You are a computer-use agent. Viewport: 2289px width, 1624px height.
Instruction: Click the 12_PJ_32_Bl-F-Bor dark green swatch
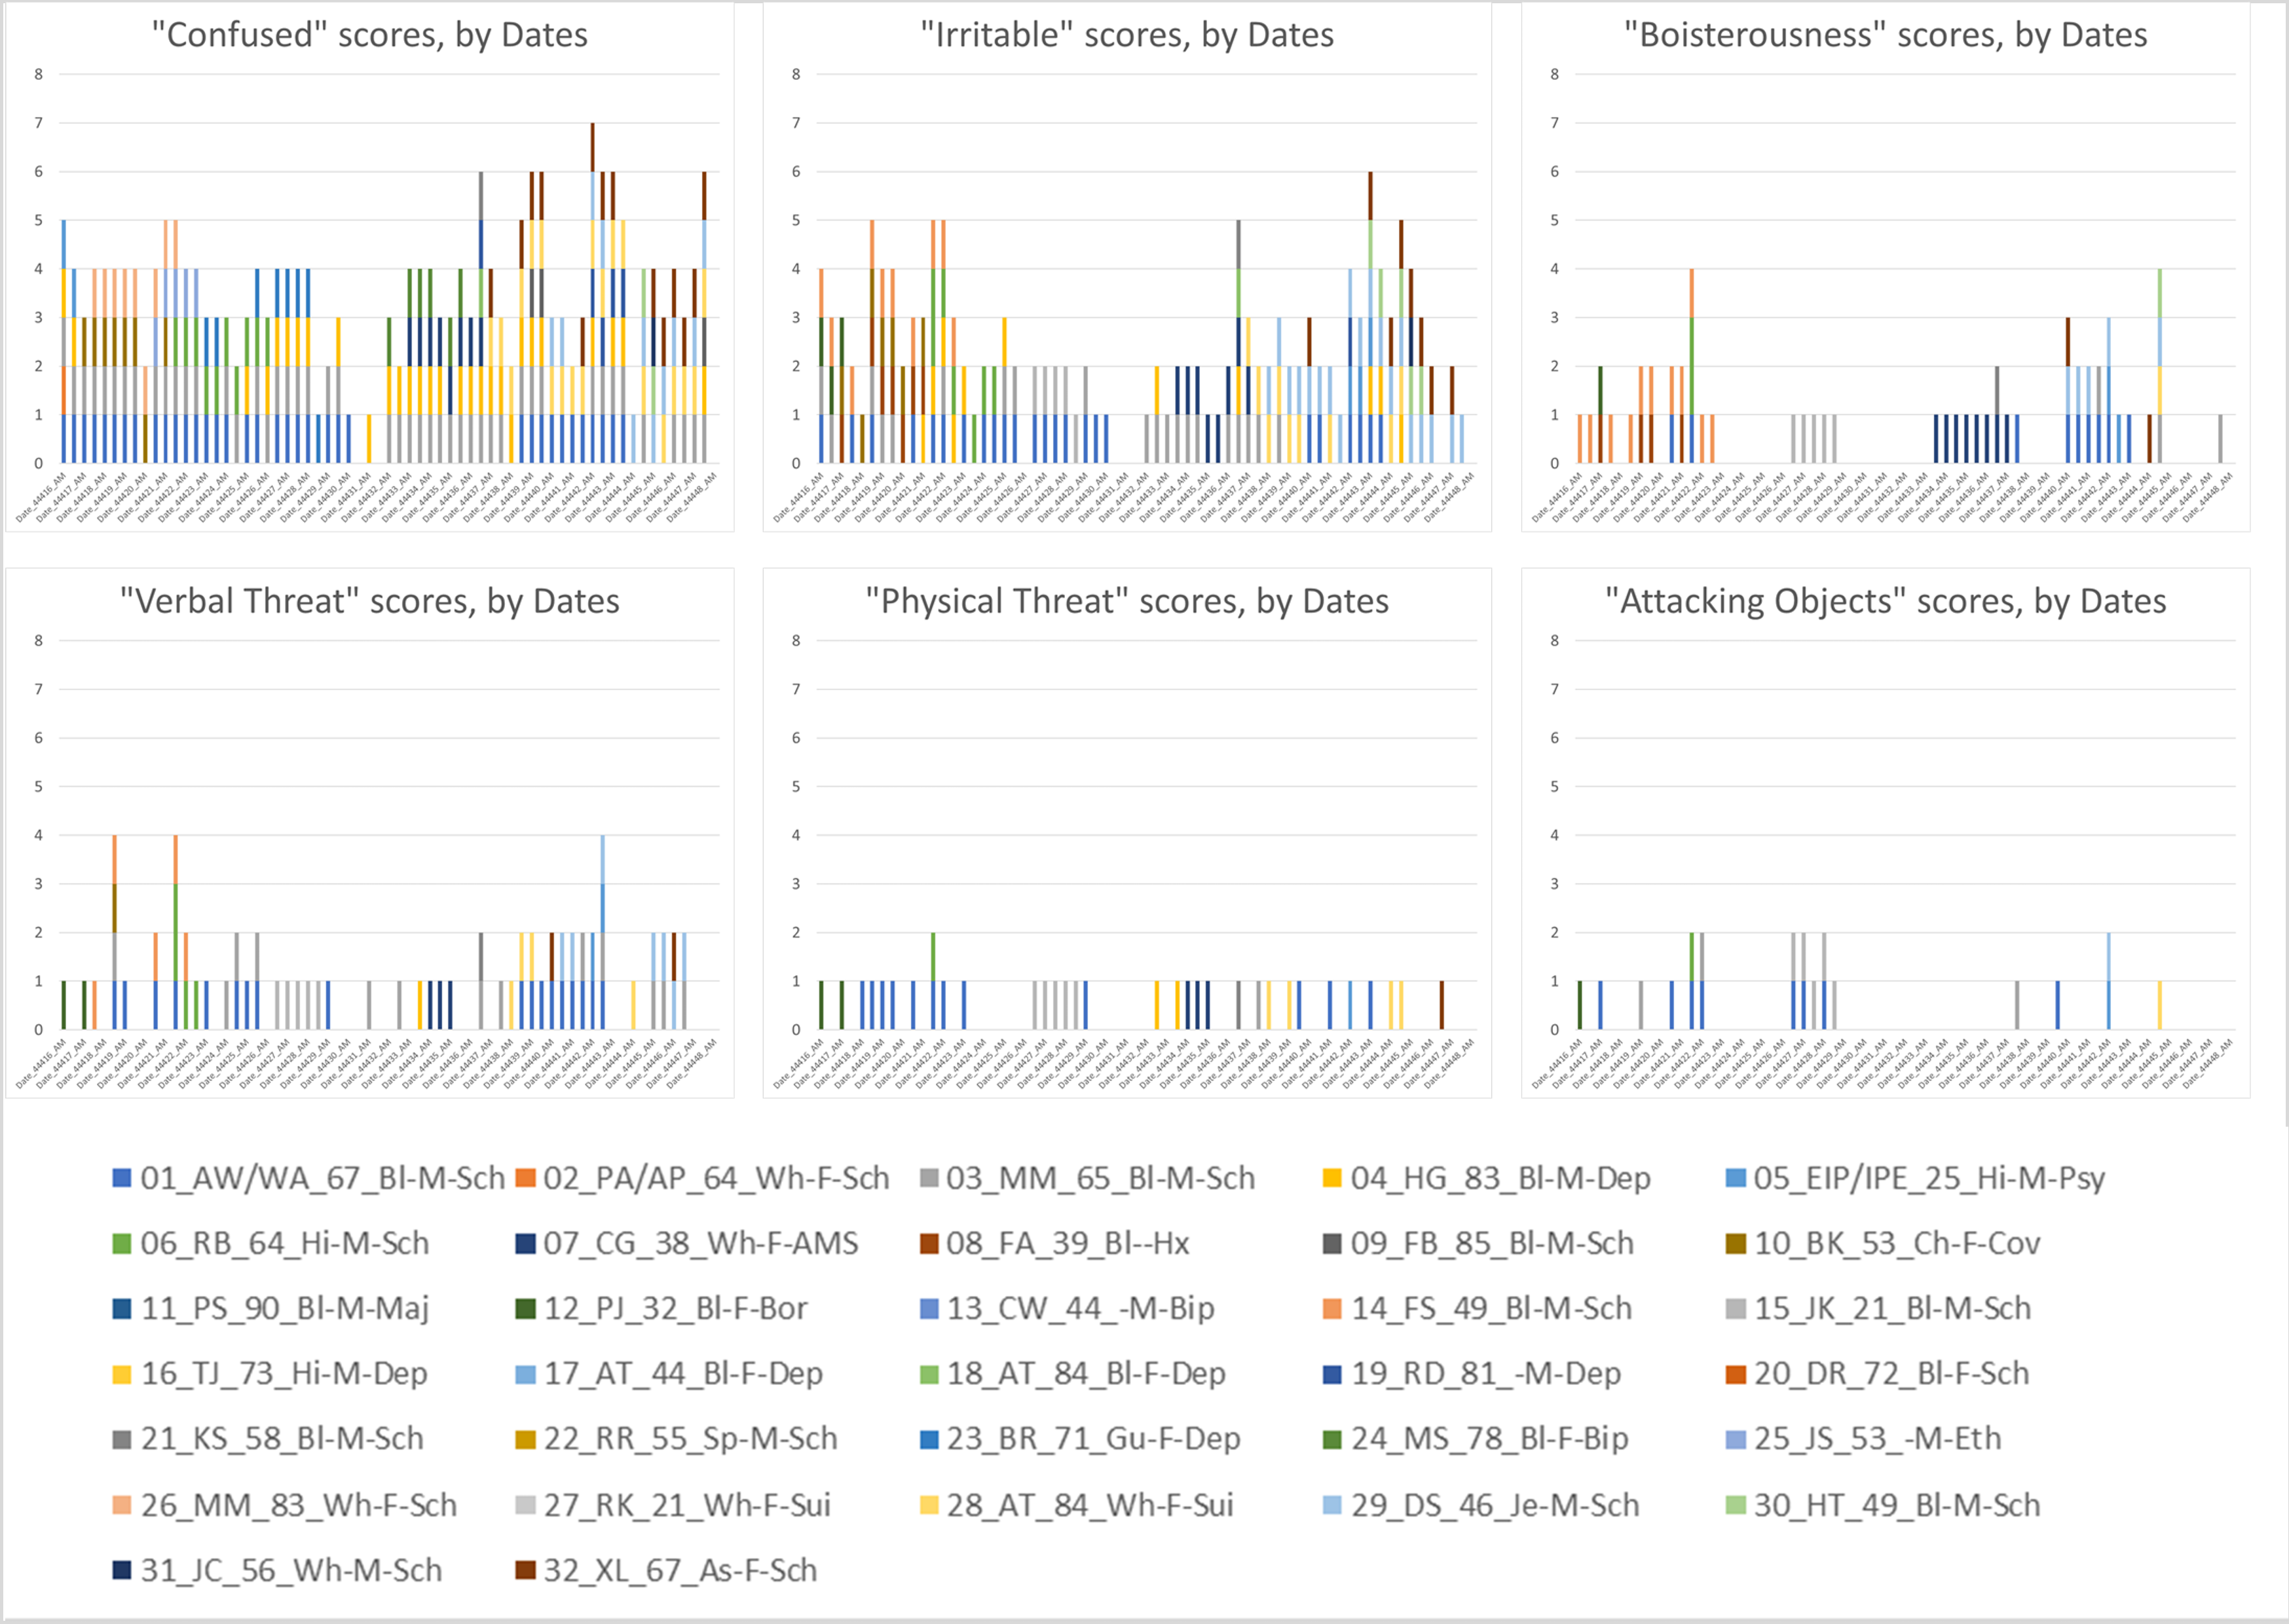coord(525,1309)
